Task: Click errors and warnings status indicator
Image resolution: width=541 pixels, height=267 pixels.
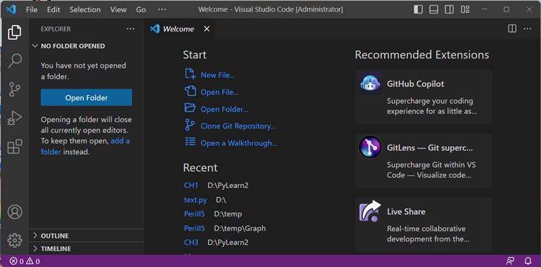Action: 24,261
